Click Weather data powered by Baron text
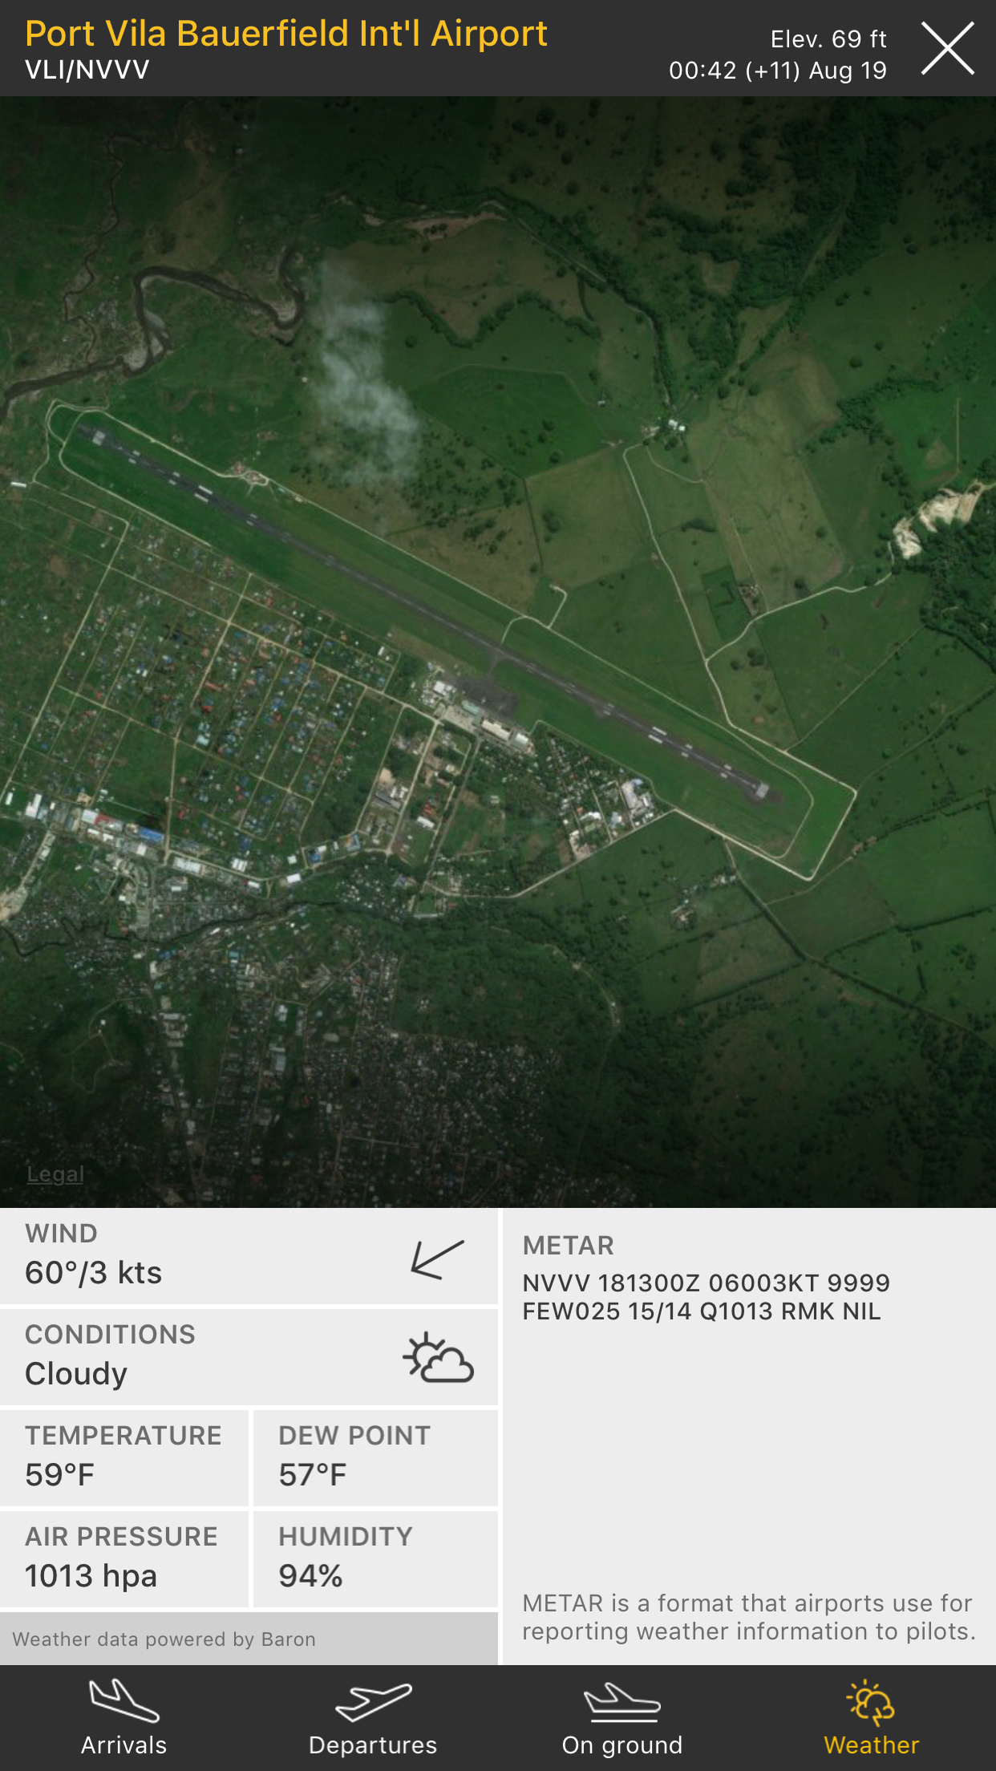Screen dimensions: 996x1771 164,1639
